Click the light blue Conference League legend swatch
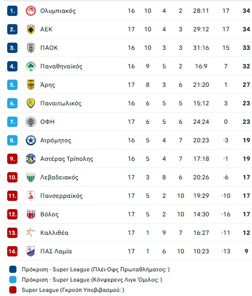 point(13,280)
